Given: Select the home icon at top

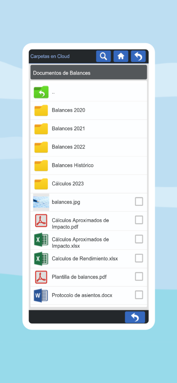Looking at the screenshot, I should coord(121,56).
